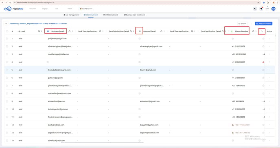The height and width of the screenshot is (148, 280).
Task: Click the Add Enrichment button
Action: (263, 24)
